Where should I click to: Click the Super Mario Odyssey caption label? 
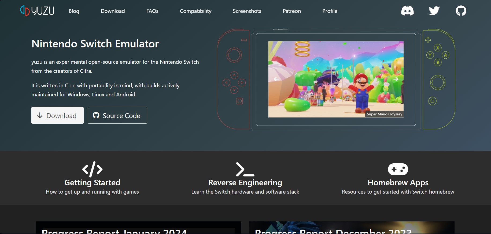tap(384, 114)
